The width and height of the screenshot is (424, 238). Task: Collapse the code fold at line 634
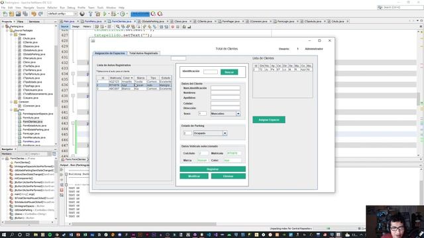click(x=73, y=73)
